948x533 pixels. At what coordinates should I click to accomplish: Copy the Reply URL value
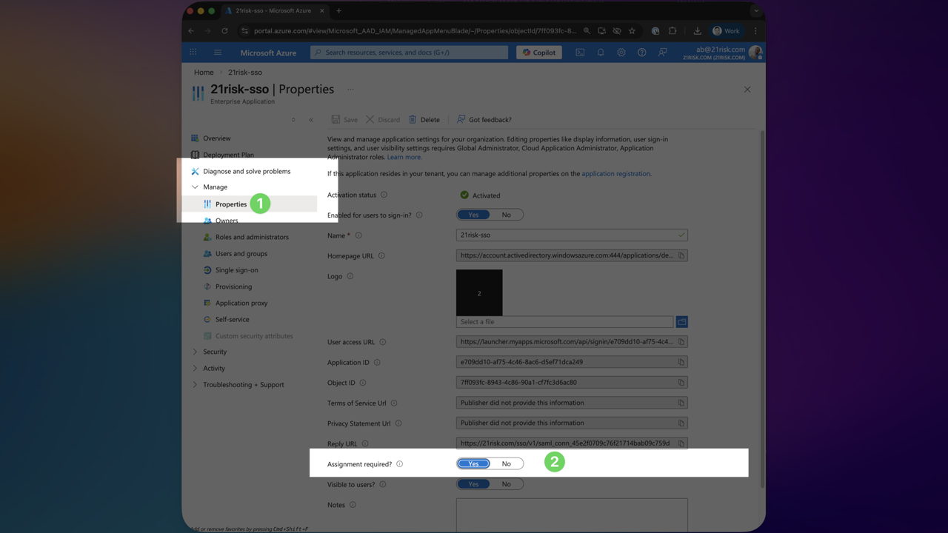[681, 443]
